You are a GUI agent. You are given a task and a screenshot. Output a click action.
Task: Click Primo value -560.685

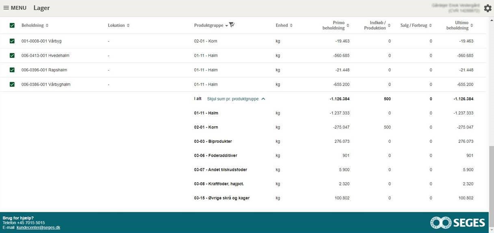341,55
